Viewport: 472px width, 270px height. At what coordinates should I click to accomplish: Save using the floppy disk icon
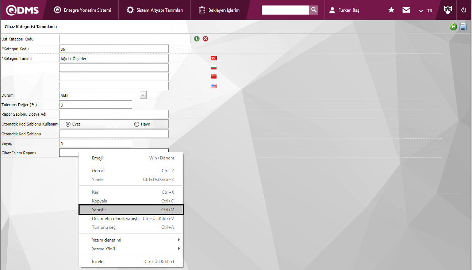(463, 27)
